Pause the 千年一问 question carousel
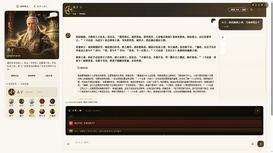The image size is (273, 153). 258,110
